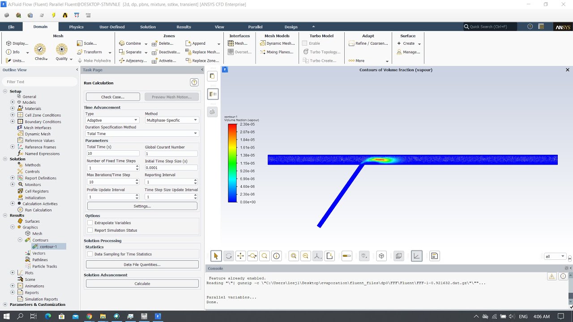Click the Initial Time Step Size field
573x322 pixels.
coord(171,168)
